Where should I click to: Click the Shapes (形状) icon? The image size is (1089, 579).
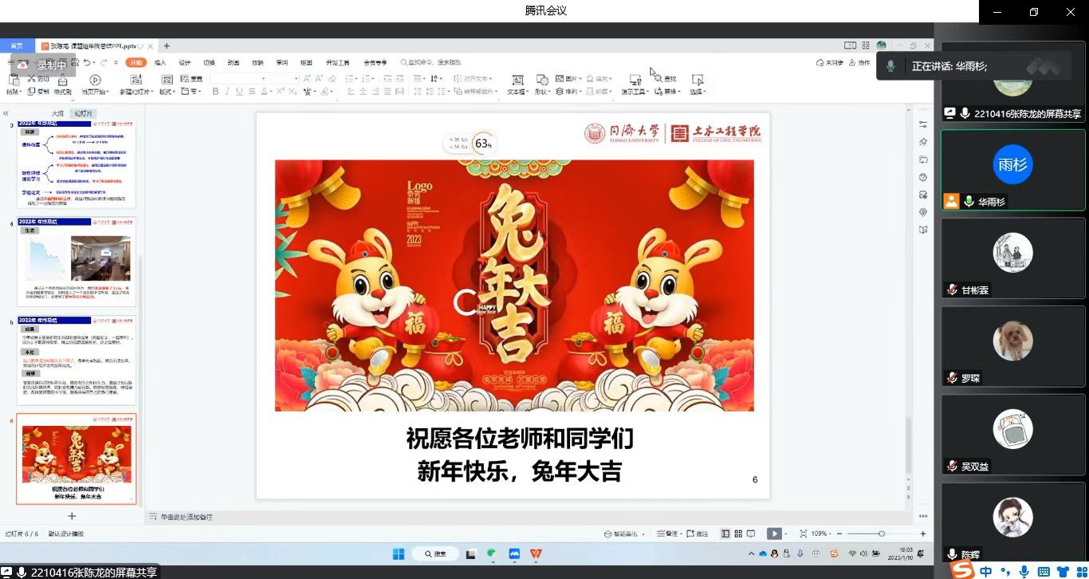tap(542, 80)
